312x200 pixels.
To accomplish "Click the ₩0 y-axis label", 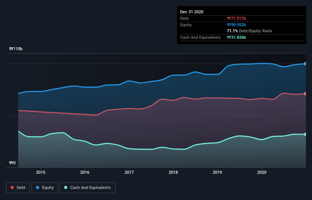I will point(12,163).
